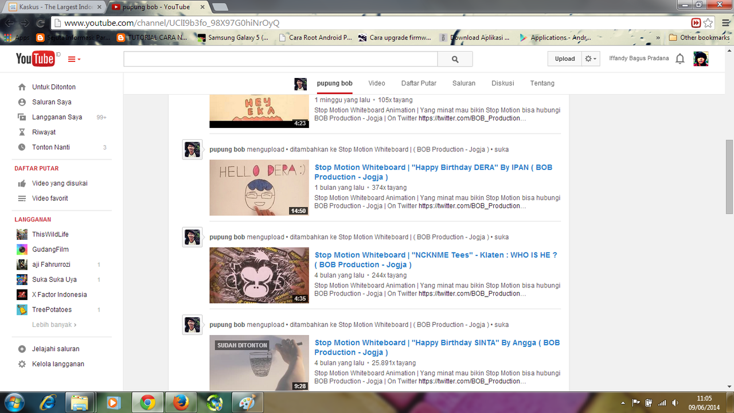
Task: Open Video yang disukai playlist
Action: pyautogui.click(x=60, y=184)
